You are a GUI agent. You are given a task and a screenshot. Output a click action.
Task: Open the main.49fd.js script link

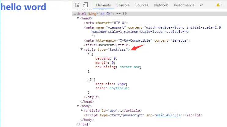coord(168,115)
